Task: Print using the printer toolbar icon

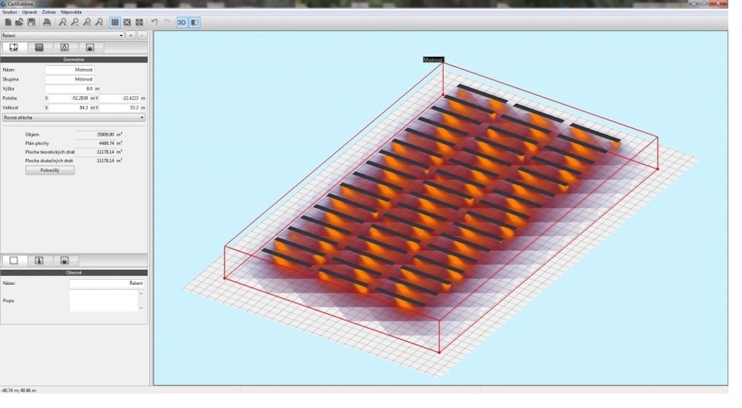Action: click(47, 23)
